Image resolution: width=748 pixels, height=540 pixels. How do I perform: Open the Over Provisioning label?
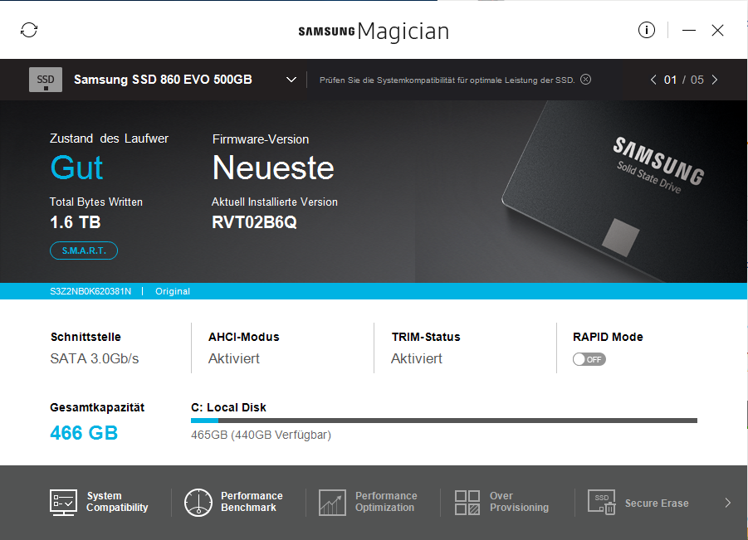point(519,502)
